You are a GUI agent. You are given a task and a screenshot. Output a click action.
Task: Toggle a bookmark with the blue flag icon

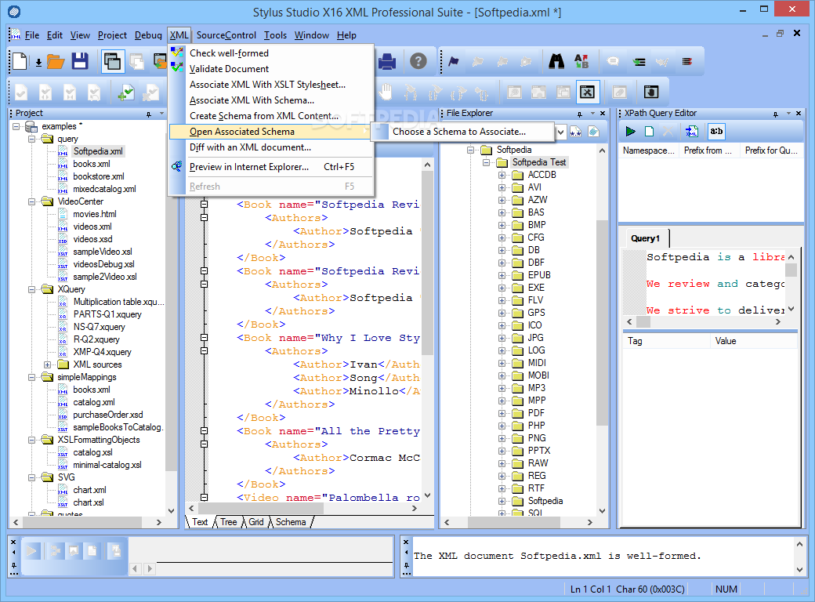[x=454, y=62]
